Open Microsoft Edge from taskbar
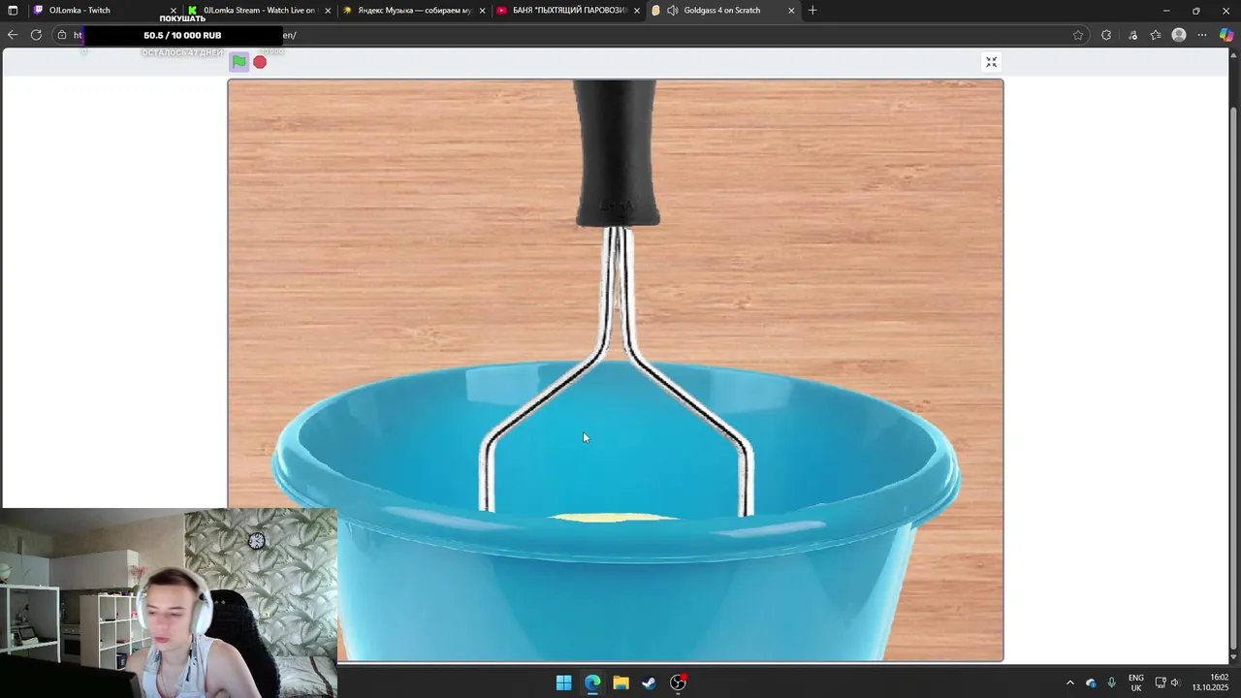The image size is (1241, 698). coord(592,682)
